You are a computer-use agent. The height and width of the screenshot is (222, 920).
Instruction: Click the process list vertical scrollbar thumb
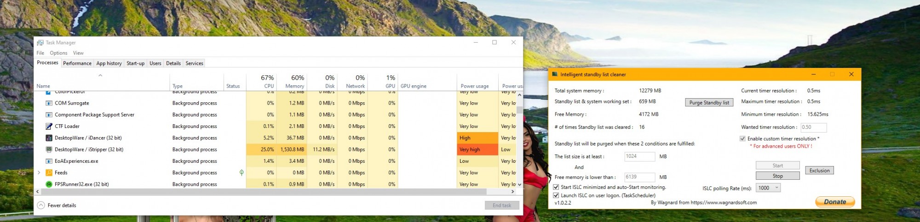[x=519, y=110]
